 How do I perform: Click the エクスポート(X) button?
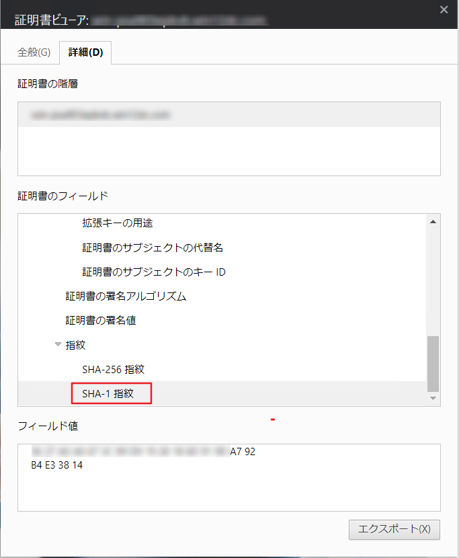click(394, 530)
